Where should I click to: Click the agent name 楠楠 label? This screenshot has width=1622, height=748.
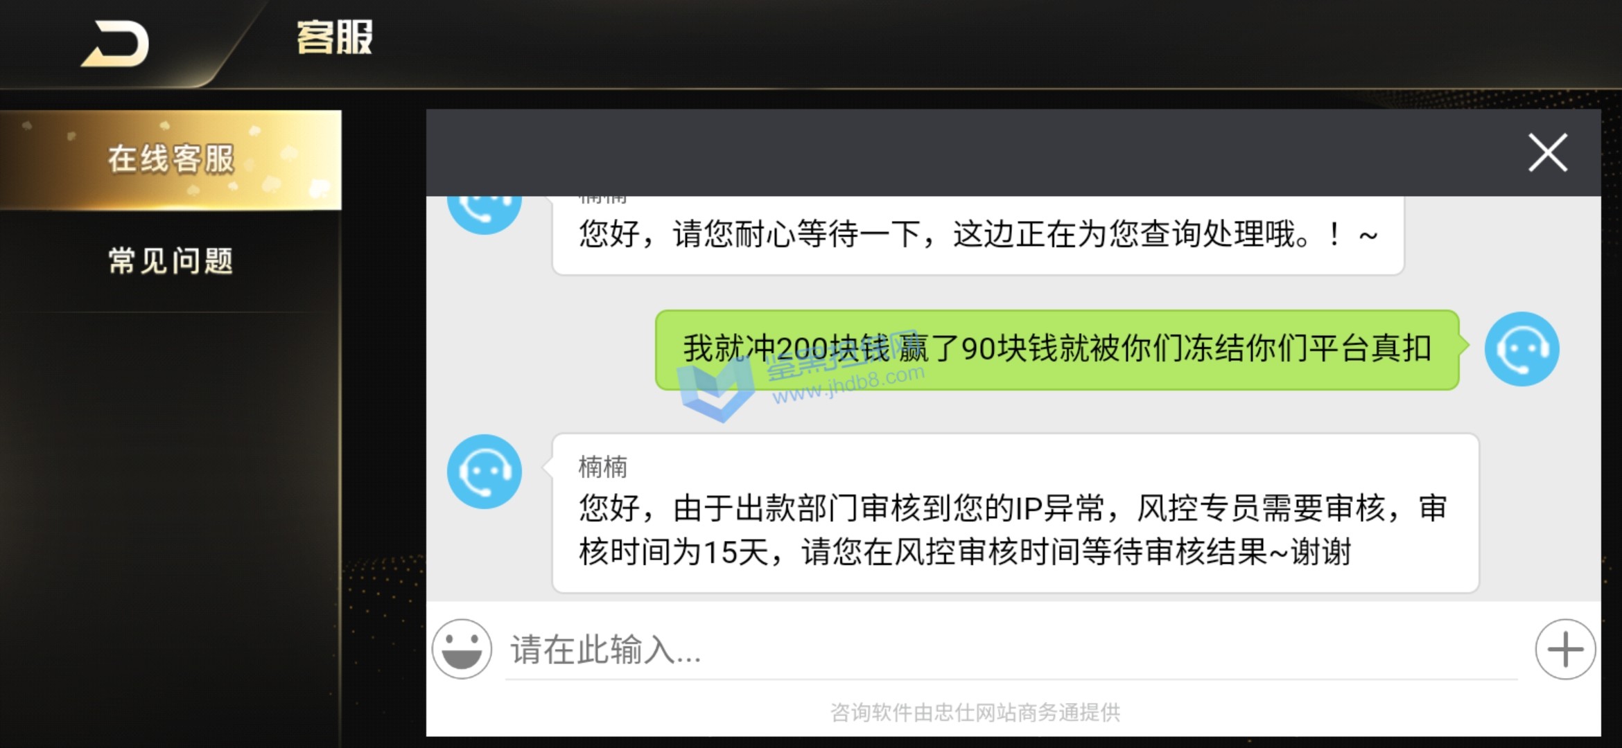tap(603, 467)
